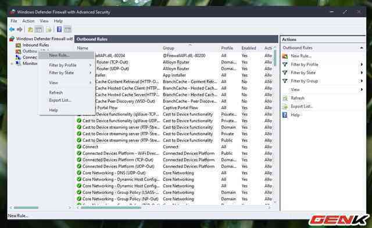Select 'Connected Devices Platform - WiFi Direc...' rule
Screen dimensions: 372x228
click(x=120, y=153)
